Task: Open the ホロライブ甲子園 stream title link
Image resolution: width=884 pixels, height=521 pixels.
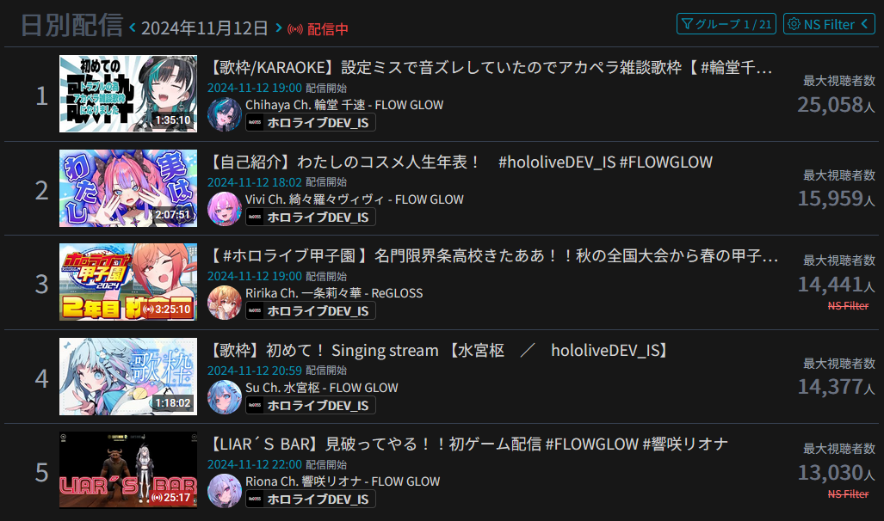Action: point(493,255)
